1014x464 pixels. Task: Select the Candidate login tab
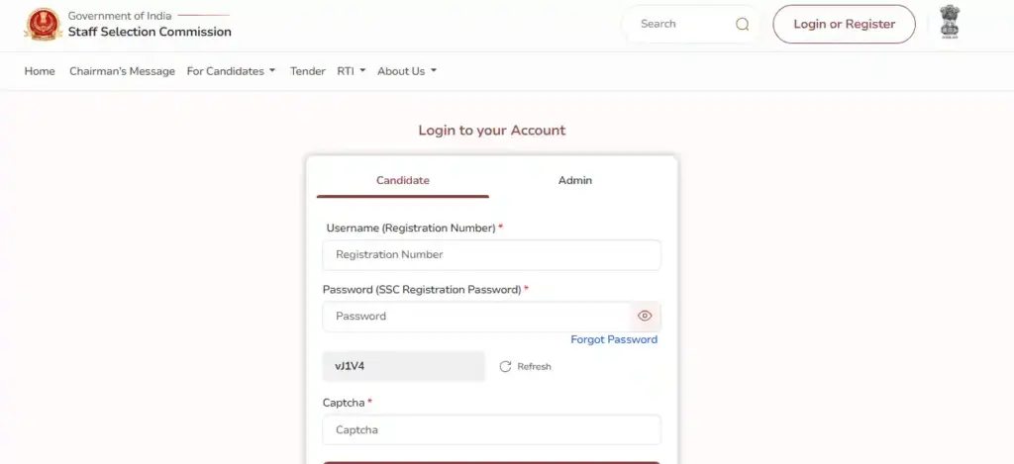(x=403, y=180)
